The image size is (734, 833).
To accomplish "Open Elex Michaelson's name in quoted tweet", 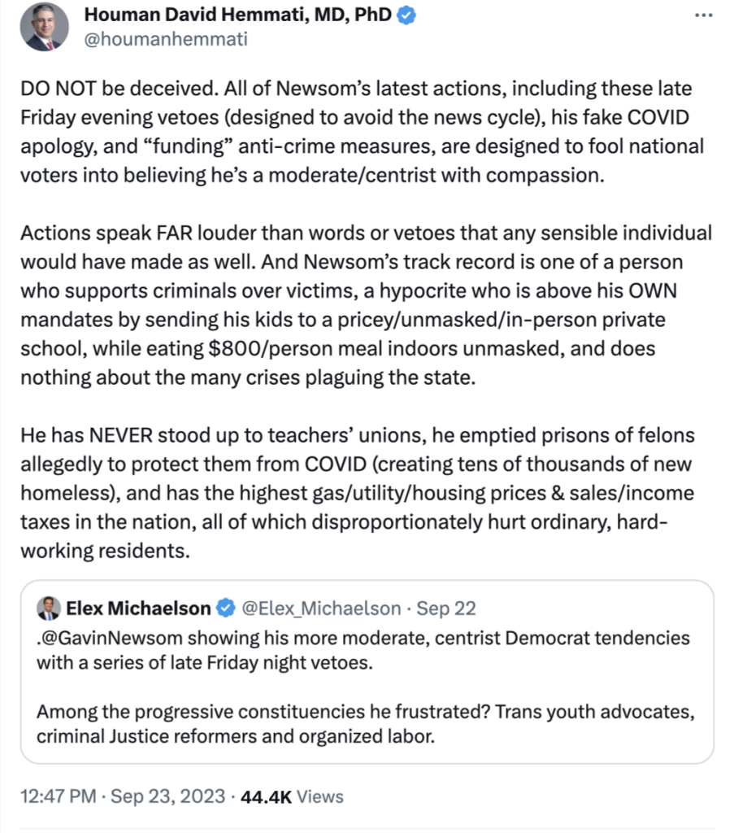I will point(138,608).
